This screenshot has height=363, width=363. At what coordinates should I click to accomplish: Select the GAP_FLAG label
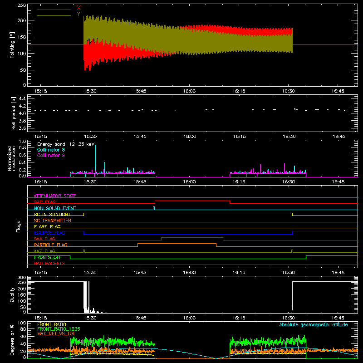pos(44,202)
